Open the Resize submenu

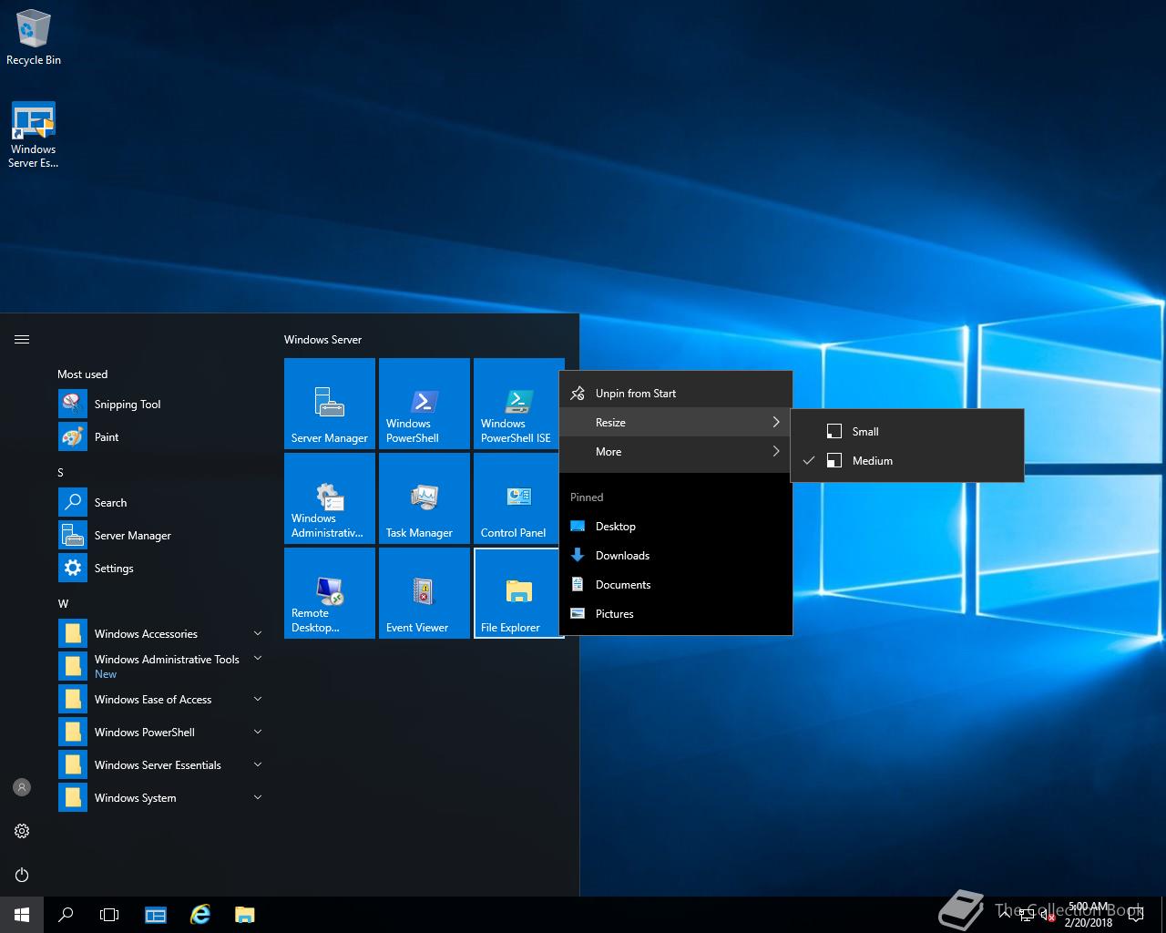point(675,423)
